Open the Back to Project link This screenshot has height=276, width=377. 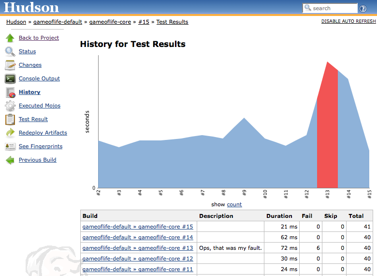point(39,38)
